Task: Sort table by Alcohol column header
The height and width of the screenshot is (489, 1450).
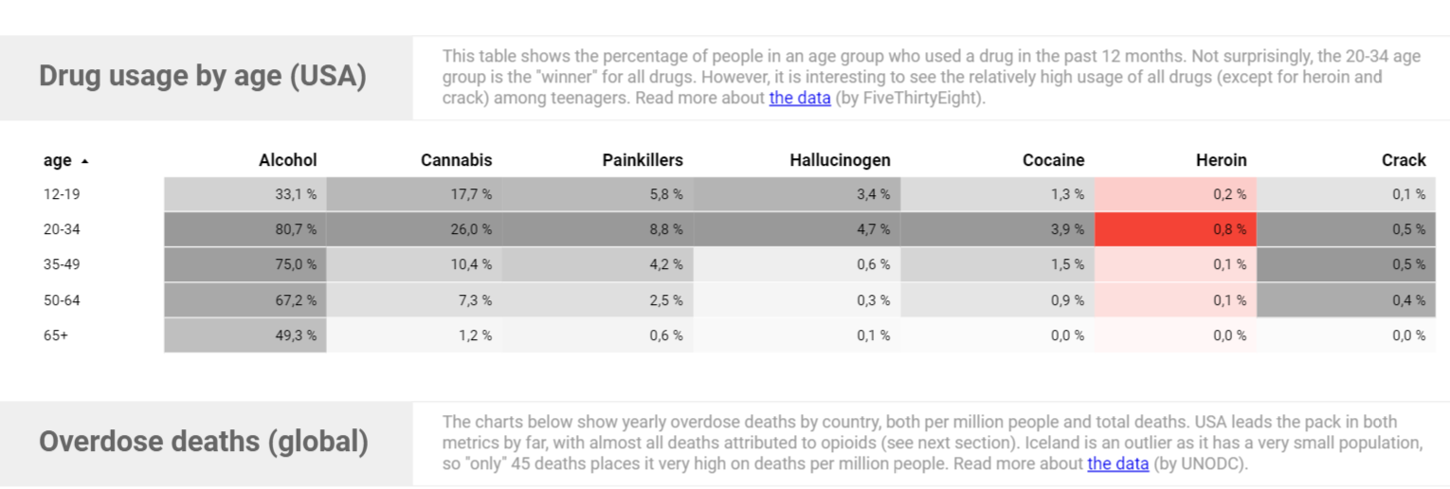Action: point(288,160)
